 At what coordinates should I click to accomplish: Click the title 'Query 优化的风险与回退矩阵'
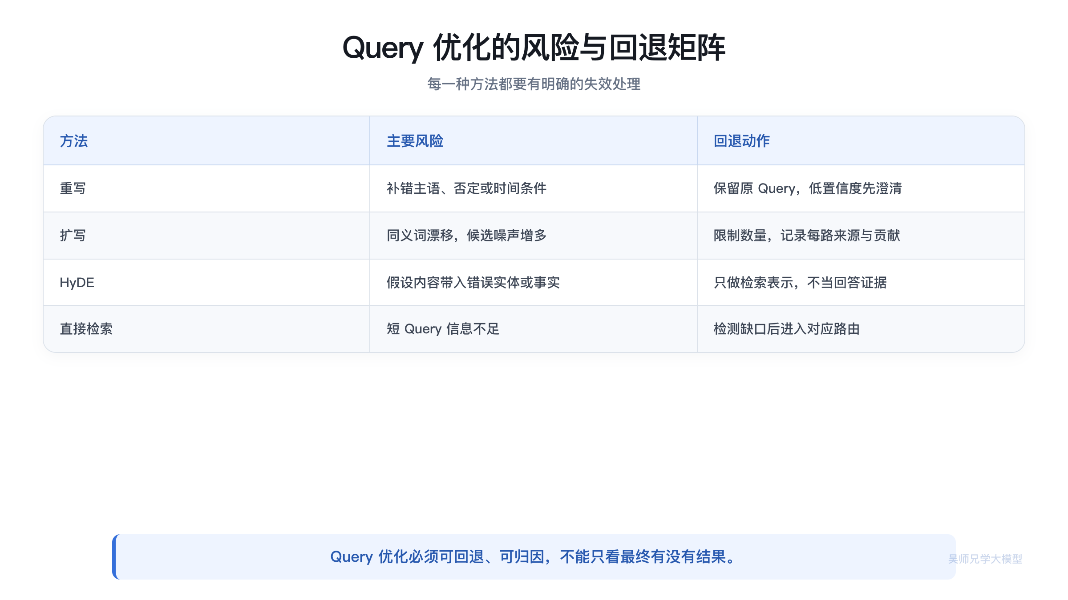pyautogui.click(x=534, y=48)
